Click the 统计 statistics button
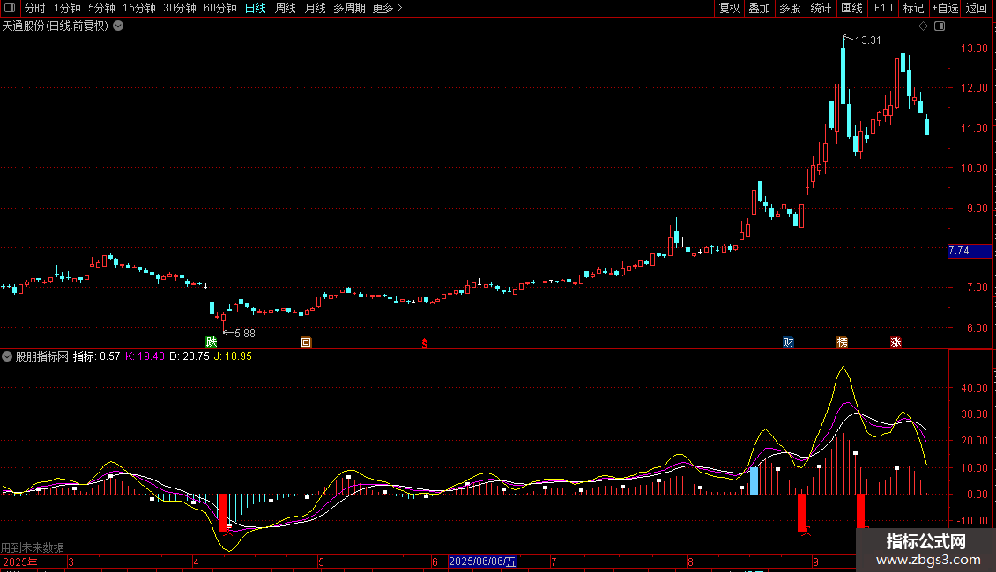The height and width of the screenshot is (572, 996). pyautogui.click(x=821, y=8)
